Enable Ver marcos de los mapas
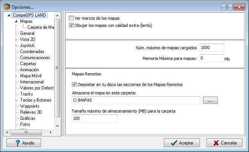Viewport: 249px width, 152px height. tap(71, 18)
